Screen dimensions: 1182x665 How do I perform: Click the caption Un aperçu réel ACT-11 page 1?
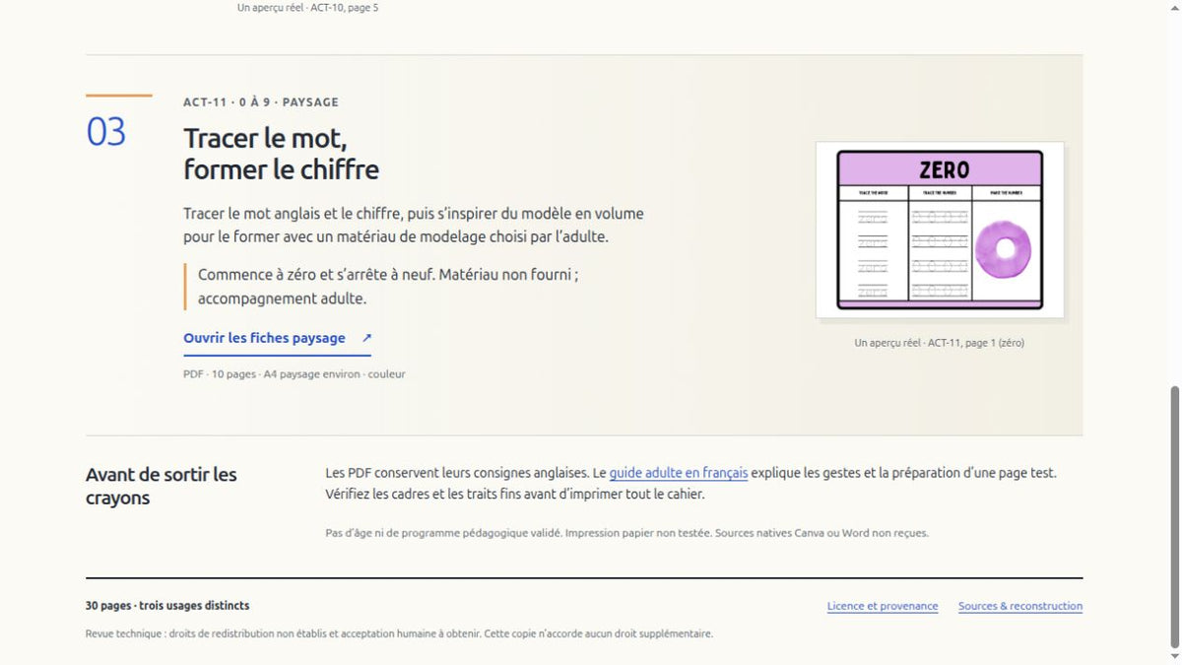coord(940,343)
